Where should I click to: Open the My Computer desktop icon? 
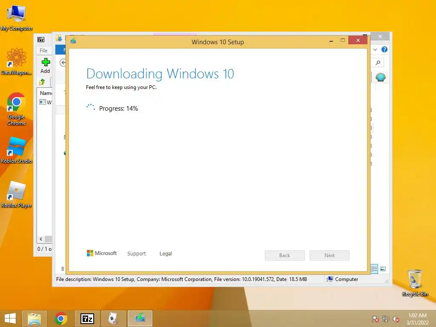[x=17, y=17]
